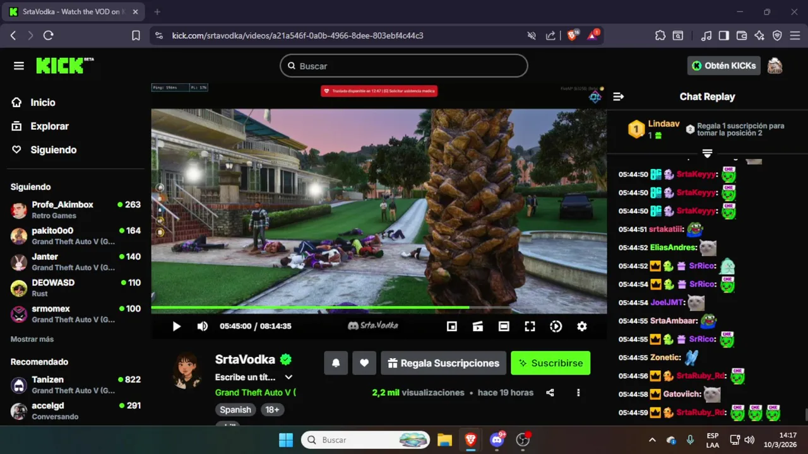Open srmomex channel
Image resolution: width=808 pixels, height=454 pixels.
click(x=76, y=313)
